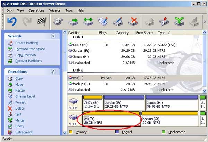
Task: Click the Merge green arrow toolbar icon
Action: [x=179, y=21]
